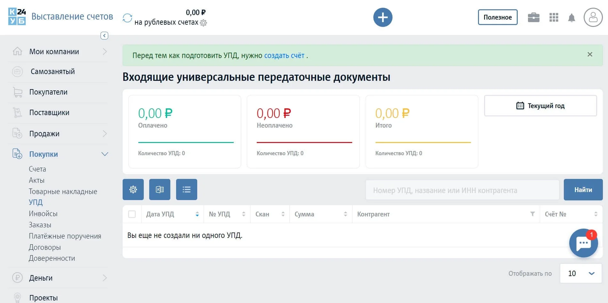Open the support chat bubble
Screen dimensions: 608x303
[583, 243]
